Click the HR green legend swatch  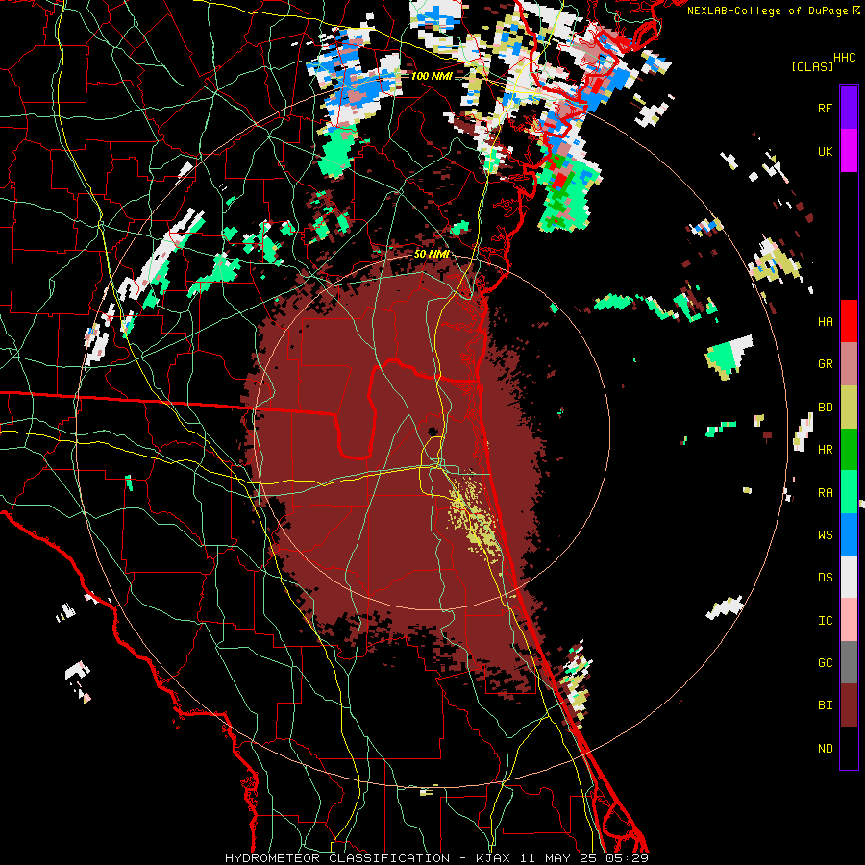[x=849, y=450]
